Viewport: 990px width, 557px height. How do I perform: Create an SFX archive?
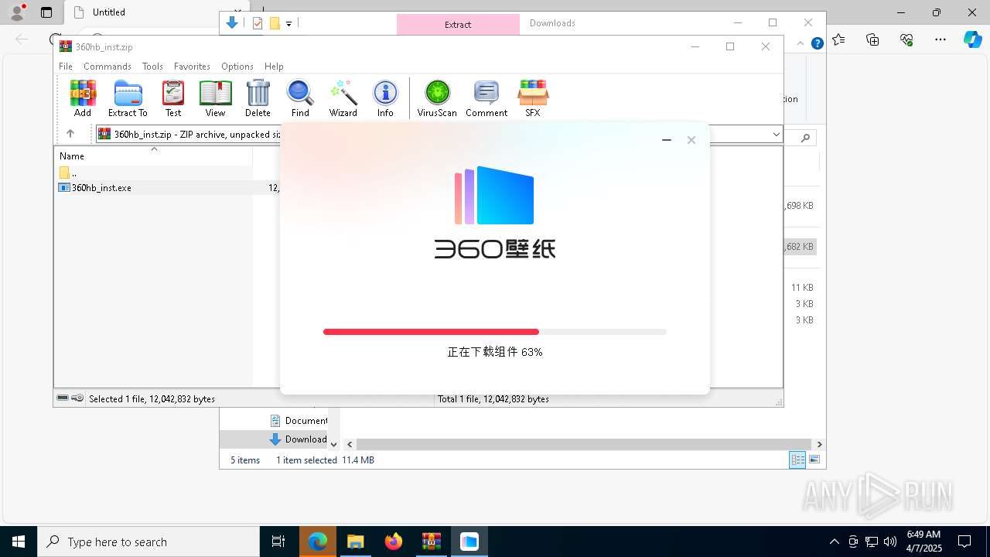pyautogui.click(x=533, y=98)
